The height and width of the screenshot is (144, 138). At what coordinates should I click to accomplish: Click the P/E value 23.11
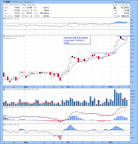click(46, 8)
